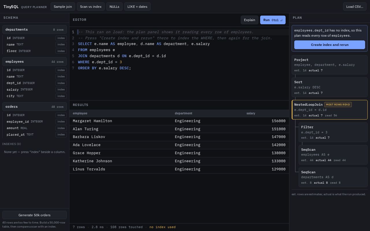Screen dimensions: 370x231
Task: Run the query with Run button
Action: point(273,20)
